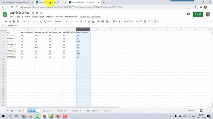Open Google account avatar
The width and height of the screenshot is (213, 119).
(208, 14)
